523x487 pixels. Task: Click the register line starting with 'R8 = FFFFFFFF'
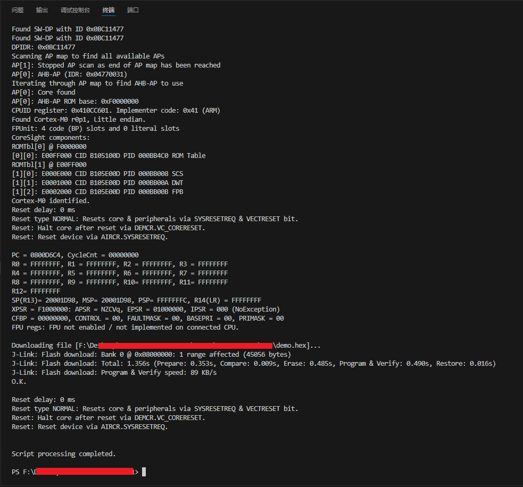120,282
